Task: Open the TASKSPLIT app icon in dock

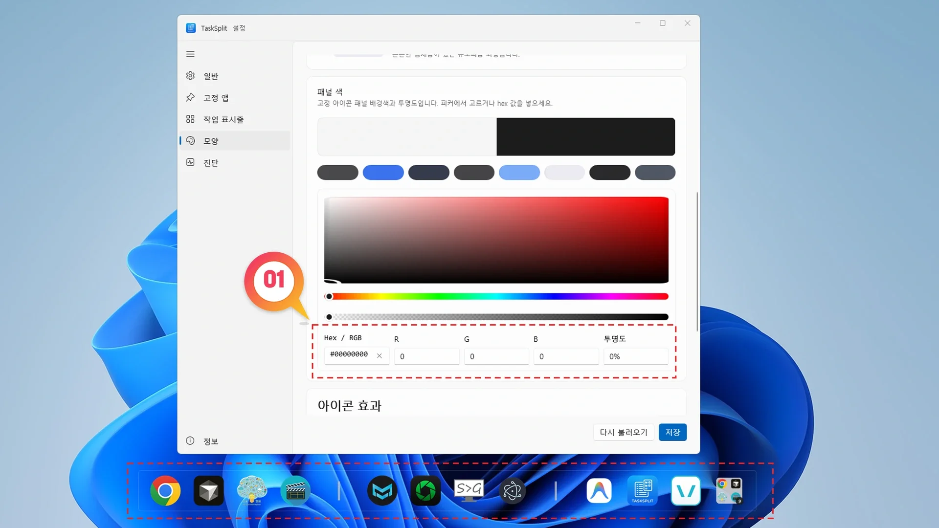Action: click(x=643, y=491)
